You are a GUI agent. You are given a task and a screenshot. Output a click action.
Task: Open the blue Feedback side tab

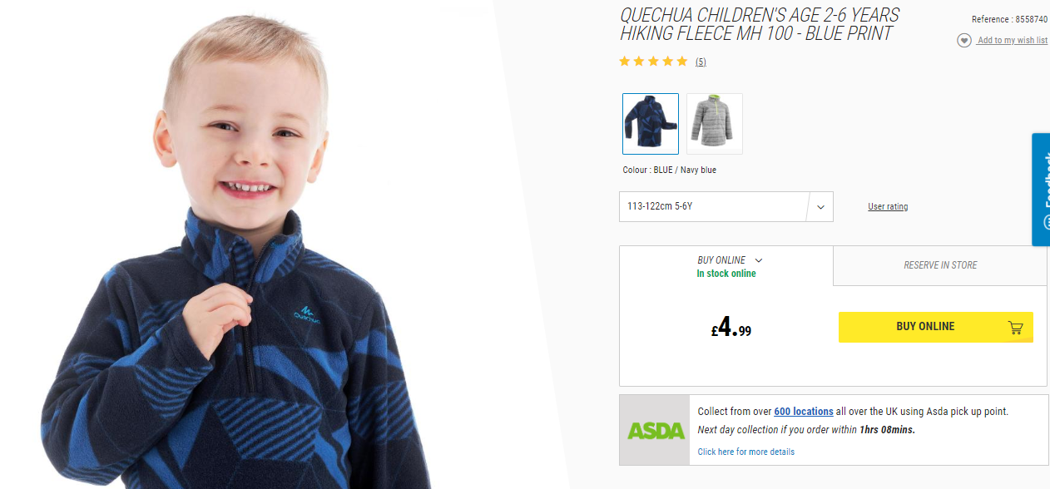(x=1041, y=190)
